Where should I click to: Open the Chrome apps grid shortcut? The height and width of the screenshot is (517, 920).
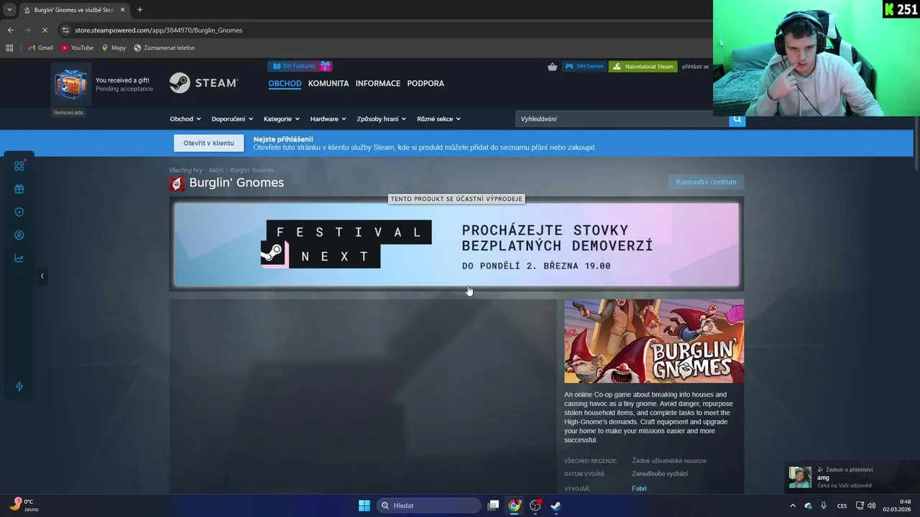pyautogui.click(x=9, y=48)
